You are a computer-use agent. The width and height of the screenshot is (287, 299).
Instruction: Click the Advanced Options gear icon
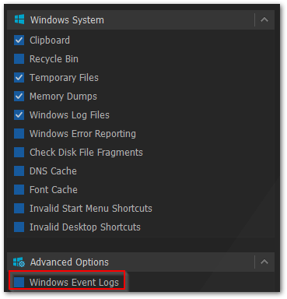19,262
